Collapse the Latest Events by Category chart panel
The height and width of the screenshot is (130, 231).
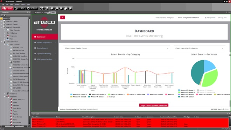pos(168,48)
